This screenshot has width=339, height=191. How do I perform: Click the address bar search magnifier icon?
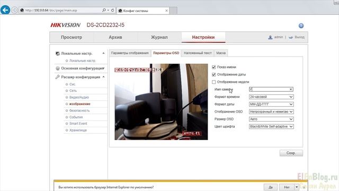tap(104, 10)
